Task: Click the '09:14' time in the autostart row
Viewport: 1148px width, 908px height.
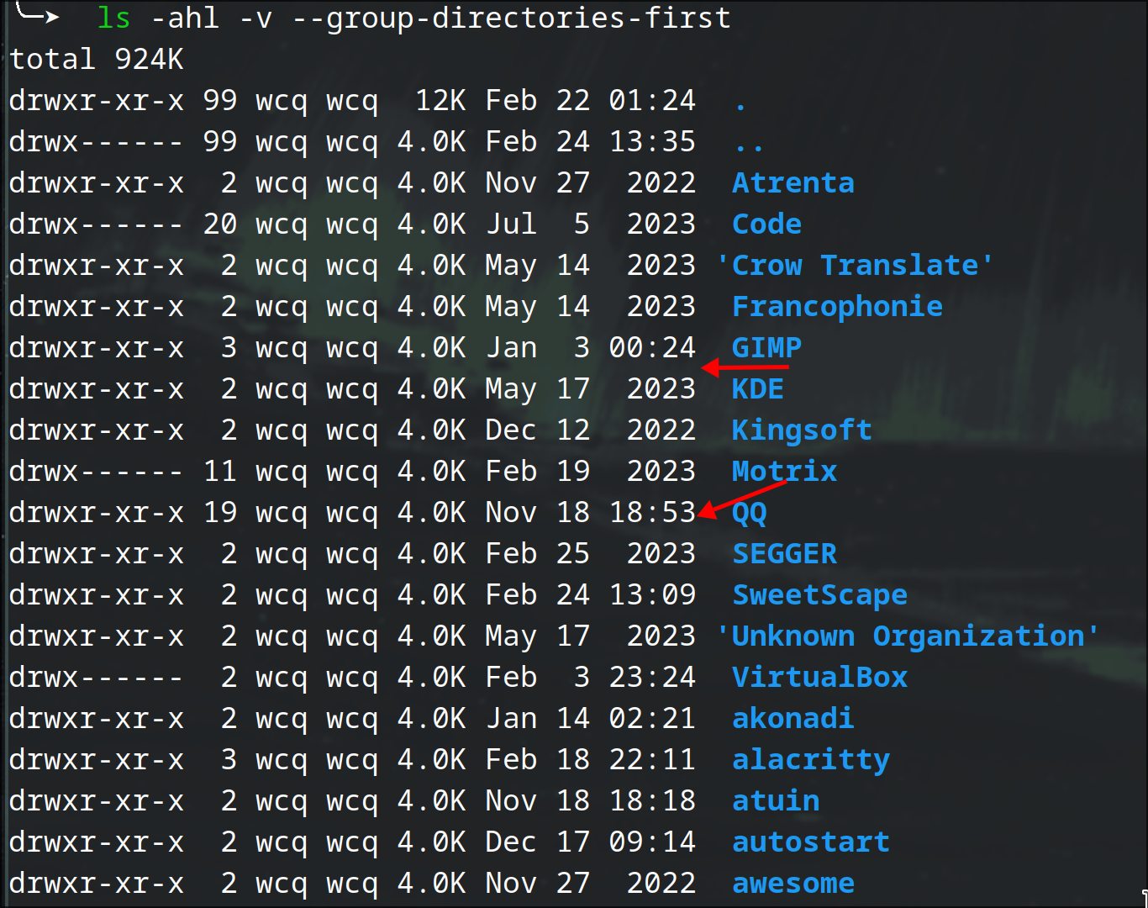Action: [x=652, y=842]
